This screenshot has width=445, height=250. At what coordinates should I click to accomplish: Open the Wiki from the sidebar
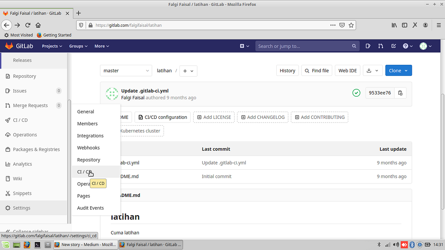pos(17,179)
